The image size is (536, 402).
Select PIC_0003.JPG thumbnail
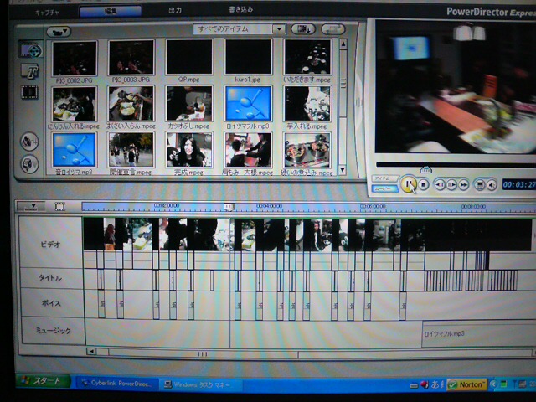coord(131,58)
